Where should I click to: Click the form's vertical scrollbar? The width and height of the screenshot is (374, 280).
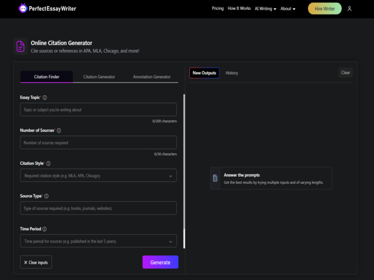[x=184, y=169]
